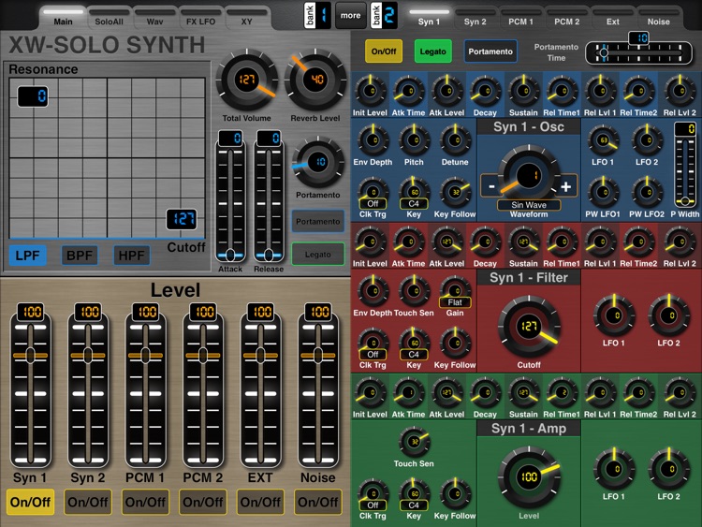Toggle PCM 2 On/Off in Level section
The width and height of the screenshot is (702, 527).
203,502
